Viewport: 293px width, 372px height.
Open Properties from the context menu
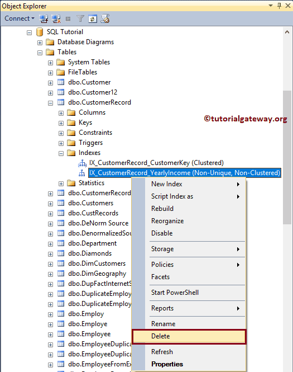(x=189, y=364)
